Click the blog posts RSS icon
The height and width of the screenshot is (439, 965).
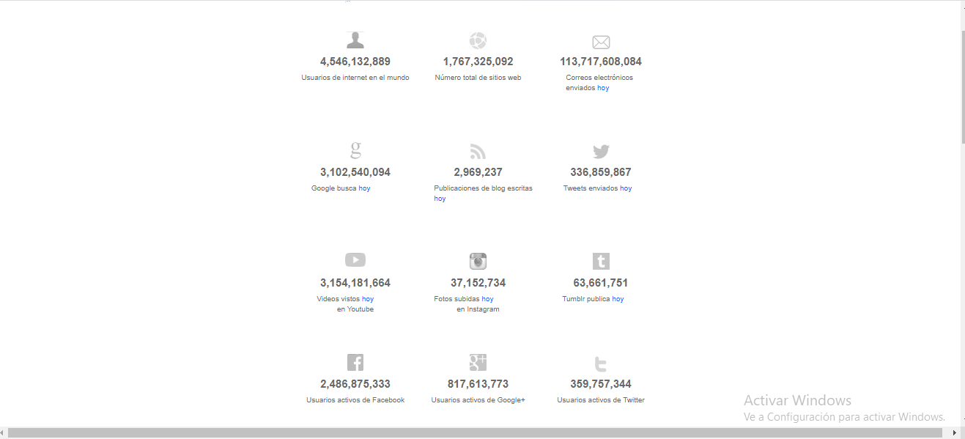pos(478,151)
